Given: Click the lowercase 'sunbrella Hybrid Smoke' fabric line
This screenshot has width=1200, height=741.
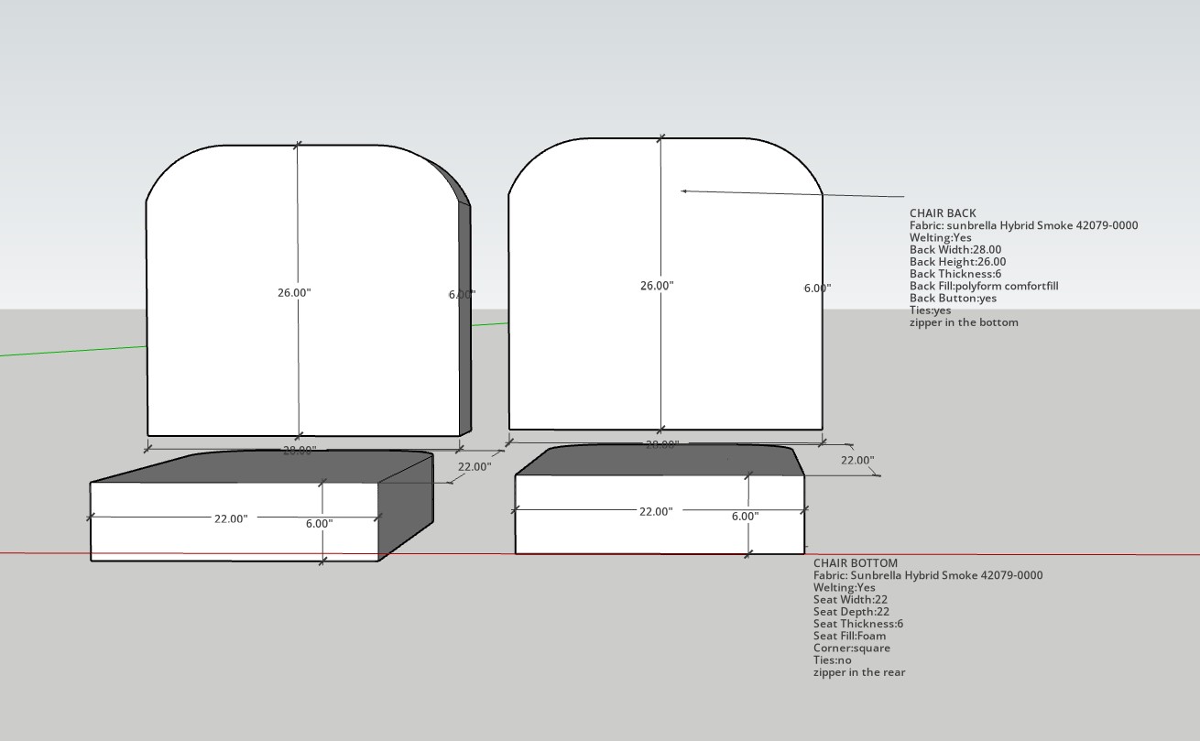Looking at the screenshot, I should (1024, 225).
